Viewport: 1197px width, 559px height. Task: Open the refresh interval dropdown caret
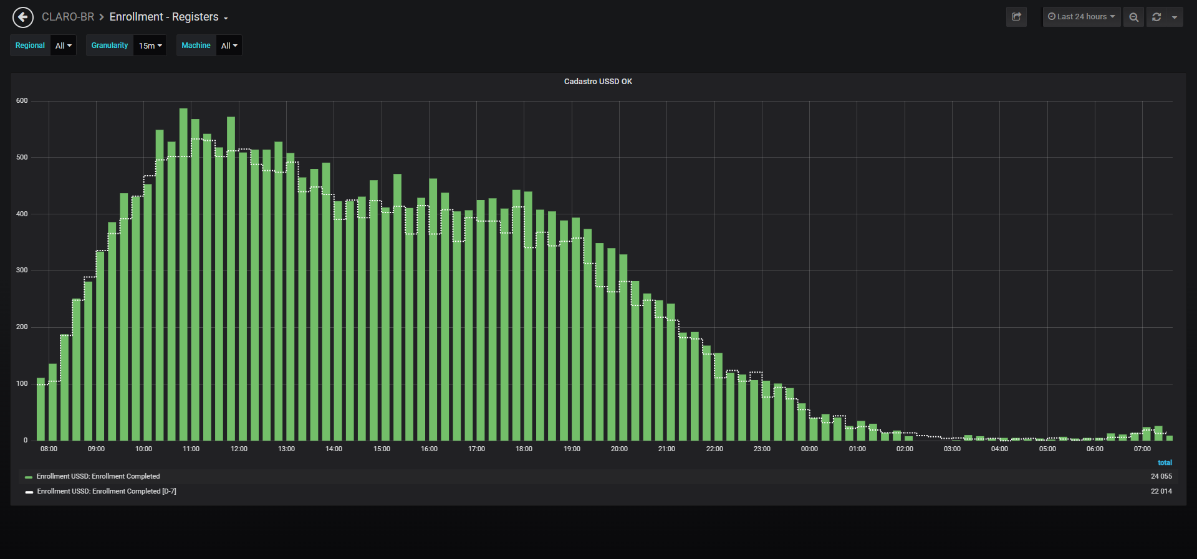tap(1175, 17)
